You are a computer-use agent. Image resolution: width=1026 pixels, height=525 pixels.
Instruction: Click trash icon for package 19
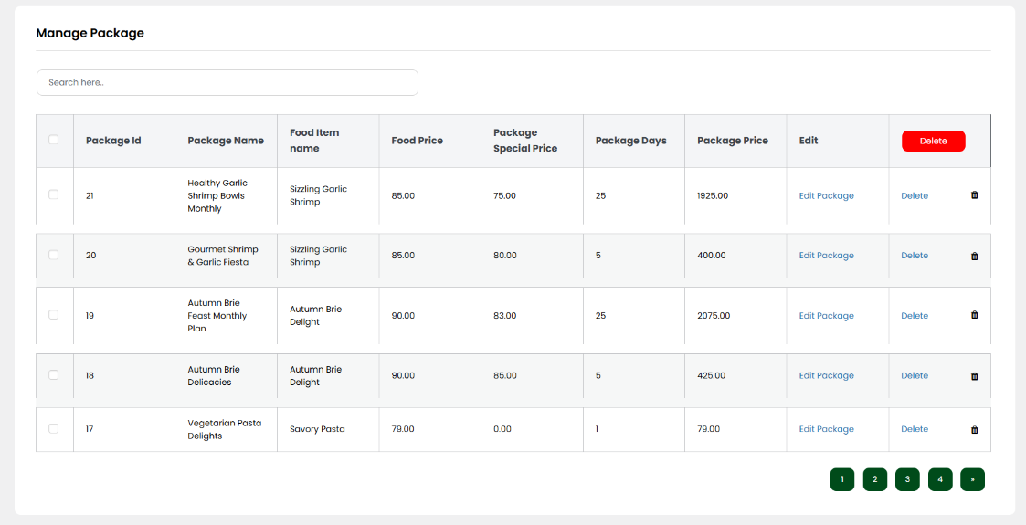click(974, 315)
